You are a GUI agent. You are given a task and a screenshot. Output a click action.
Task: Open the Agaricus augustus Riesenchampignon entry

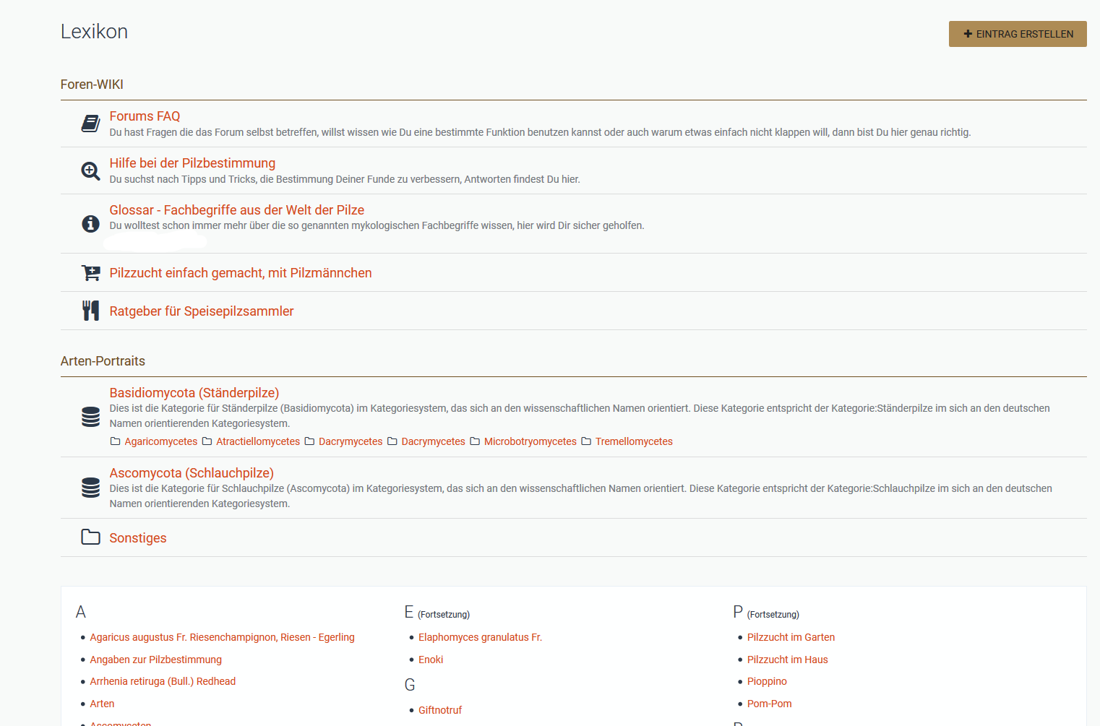222,637
